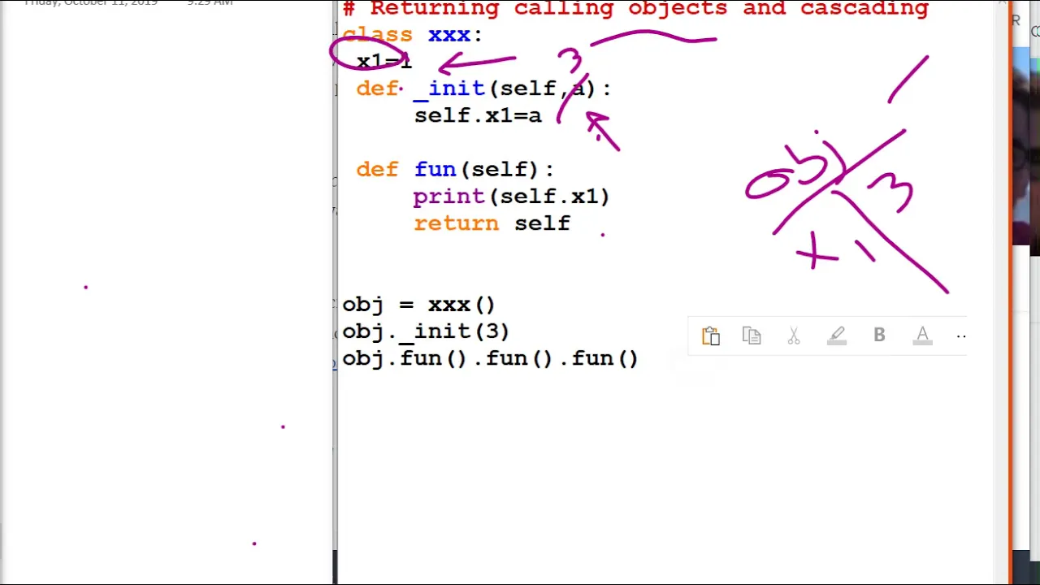1040x585 pixels.
Task: Click the line 'obj.fun().fun().fun()'
Action: pyautogui.click(x=490, y=358)
